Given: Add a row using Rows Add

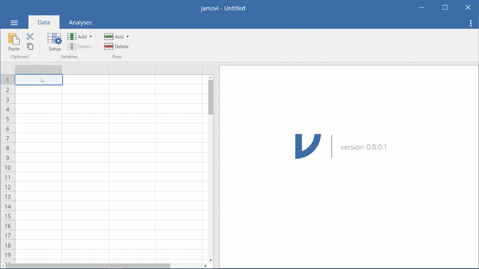Looking at the screenshot, I should coord(114,37).
